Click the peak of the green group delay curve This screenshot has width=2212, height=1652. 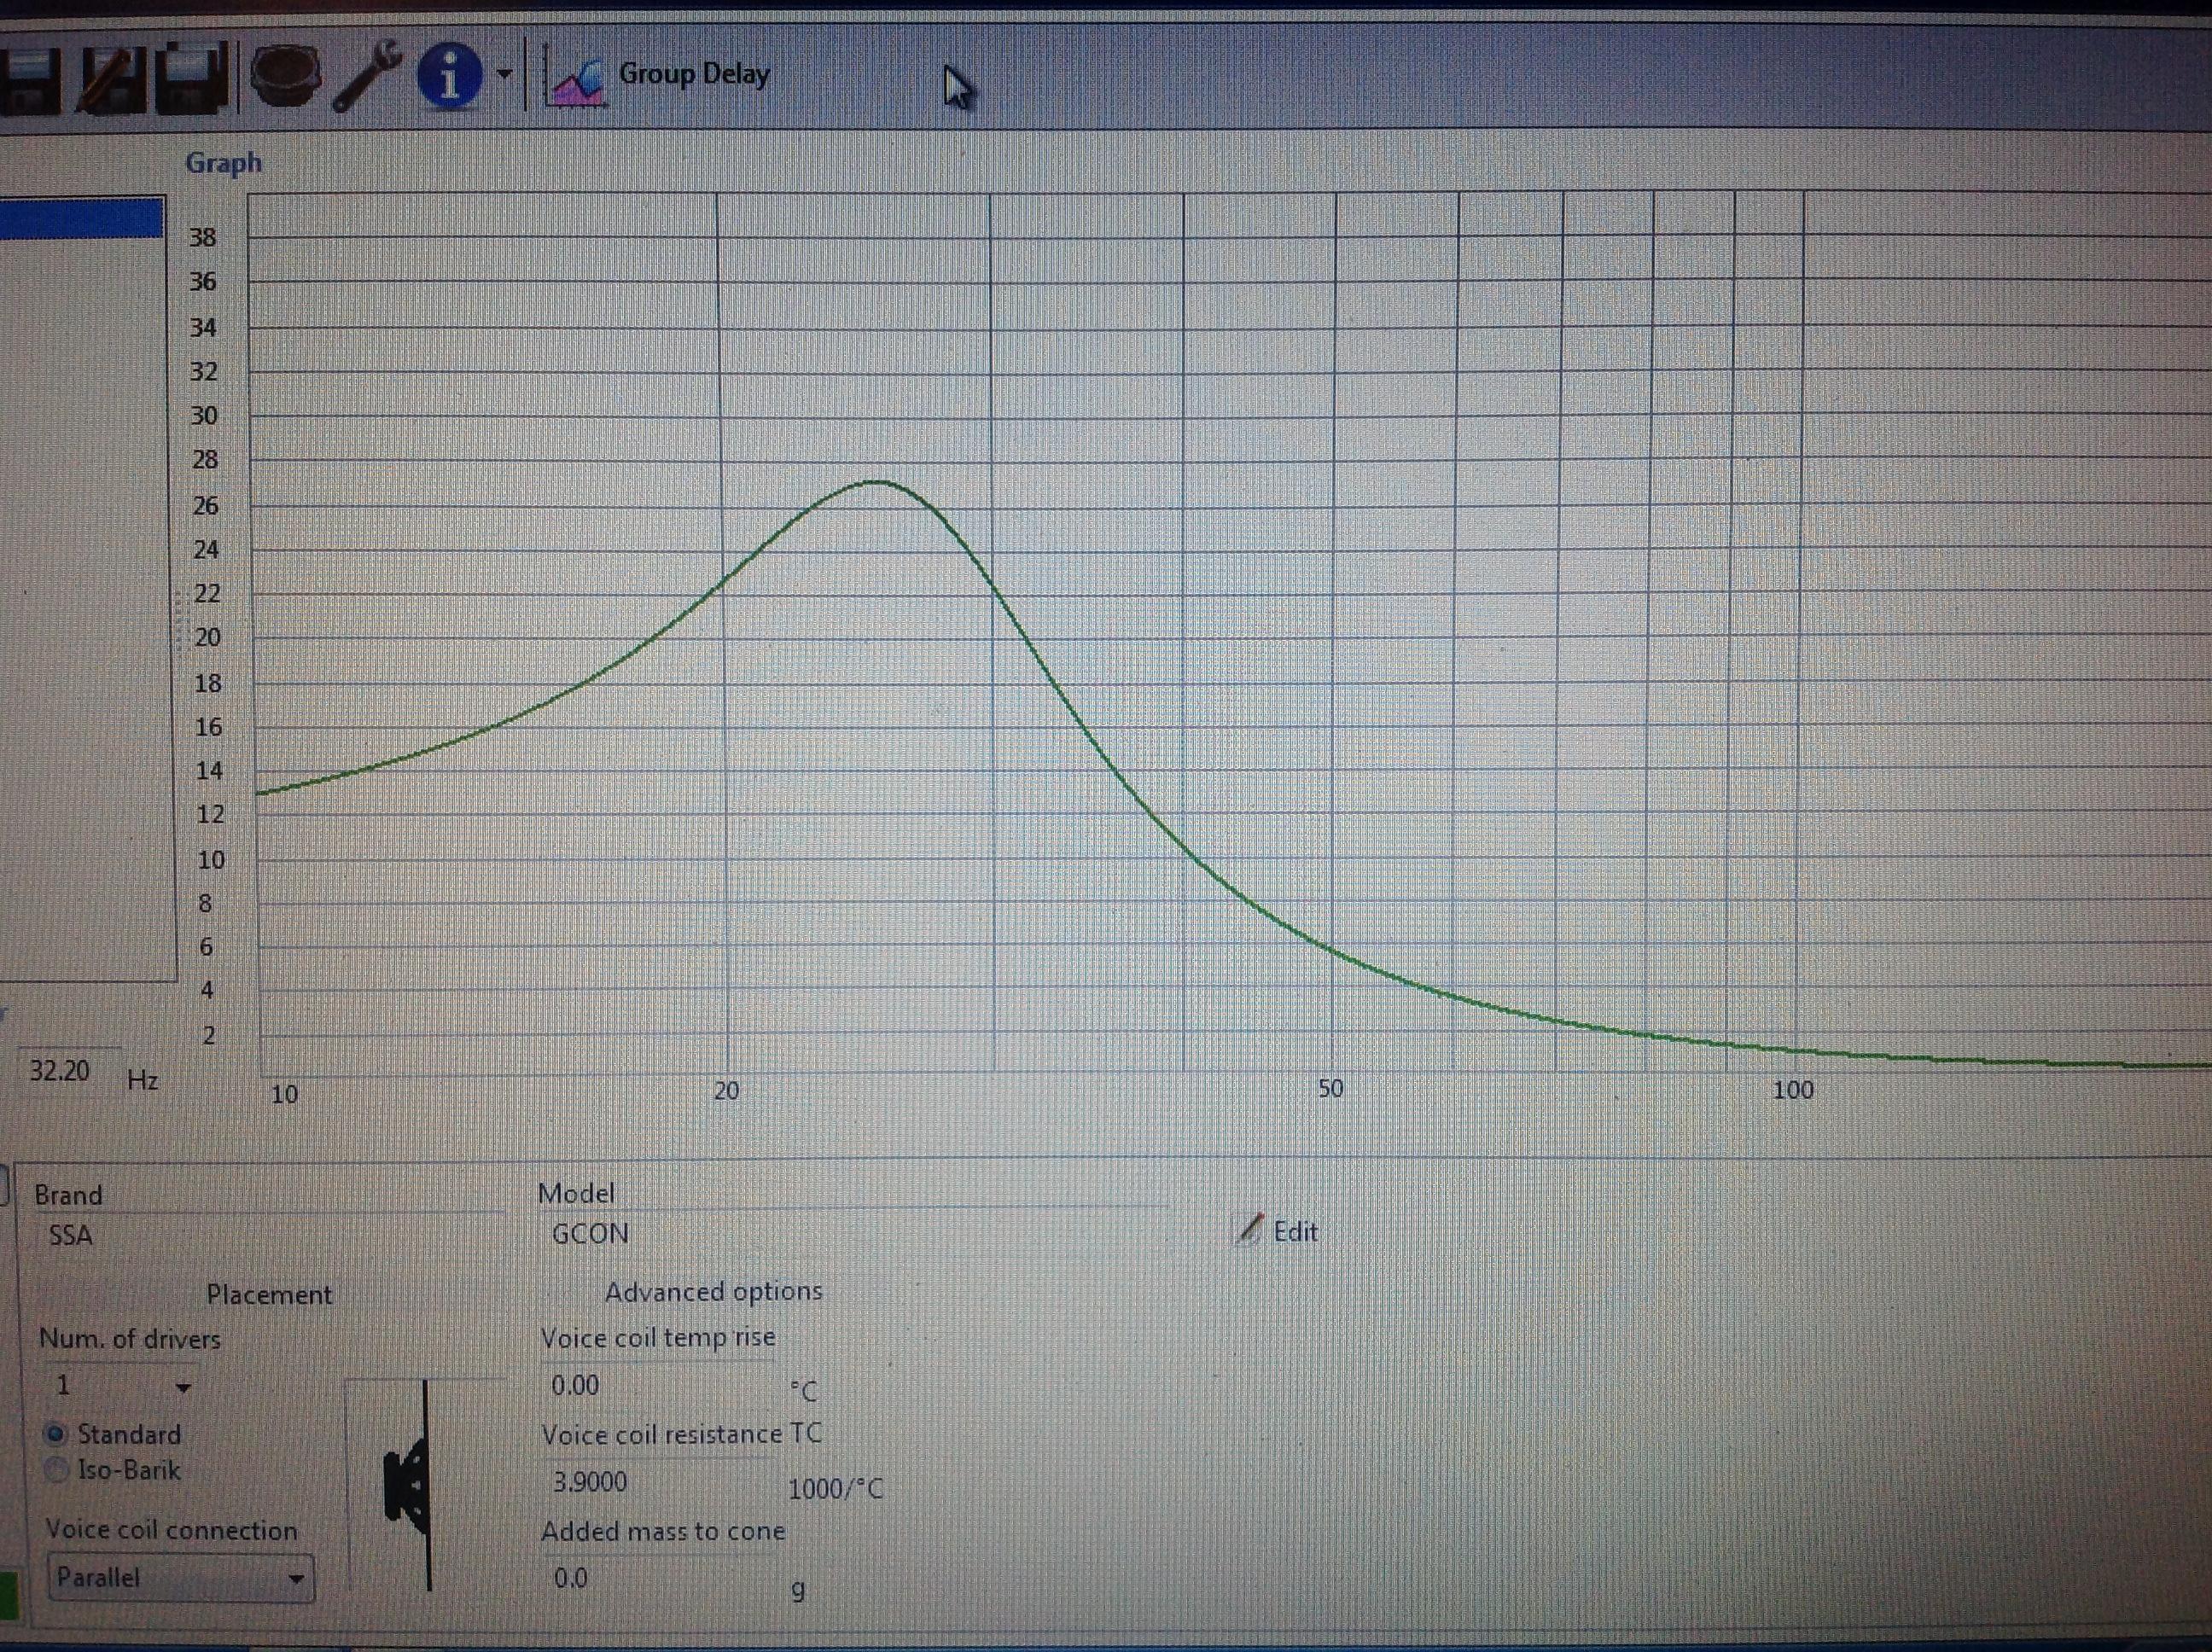[x=877, y=483]
